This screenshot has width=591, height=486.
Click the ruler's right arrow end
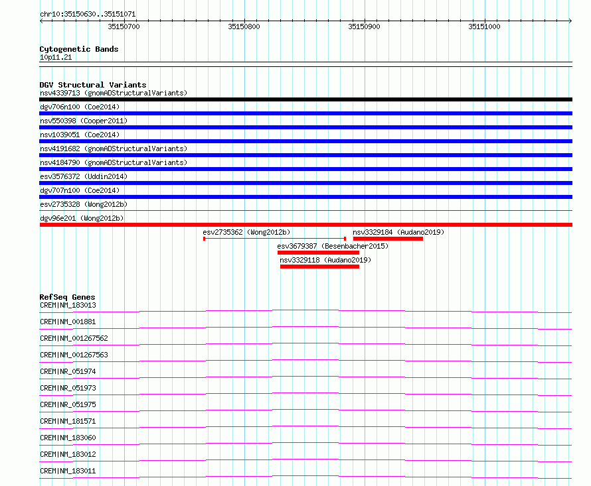pos(570,21)
